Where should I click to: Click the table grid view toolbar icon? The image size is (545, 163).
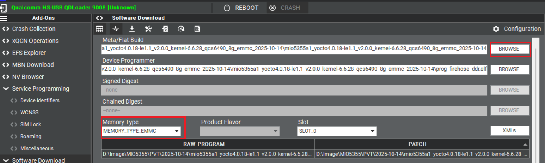(99, 29)
